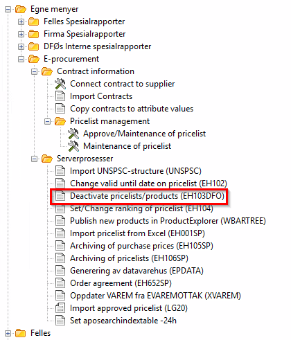Image resolution: width=291 pixels, height=340 pixels.
Task: Click document icon for Oppdater VAREM
Action: tap(60, 296)
